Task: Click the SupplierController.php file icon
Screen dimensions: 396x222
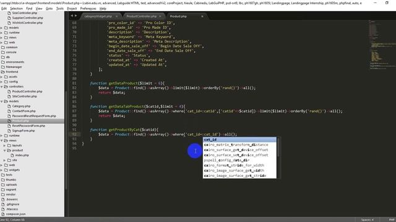Action: [x=9, y=18]
